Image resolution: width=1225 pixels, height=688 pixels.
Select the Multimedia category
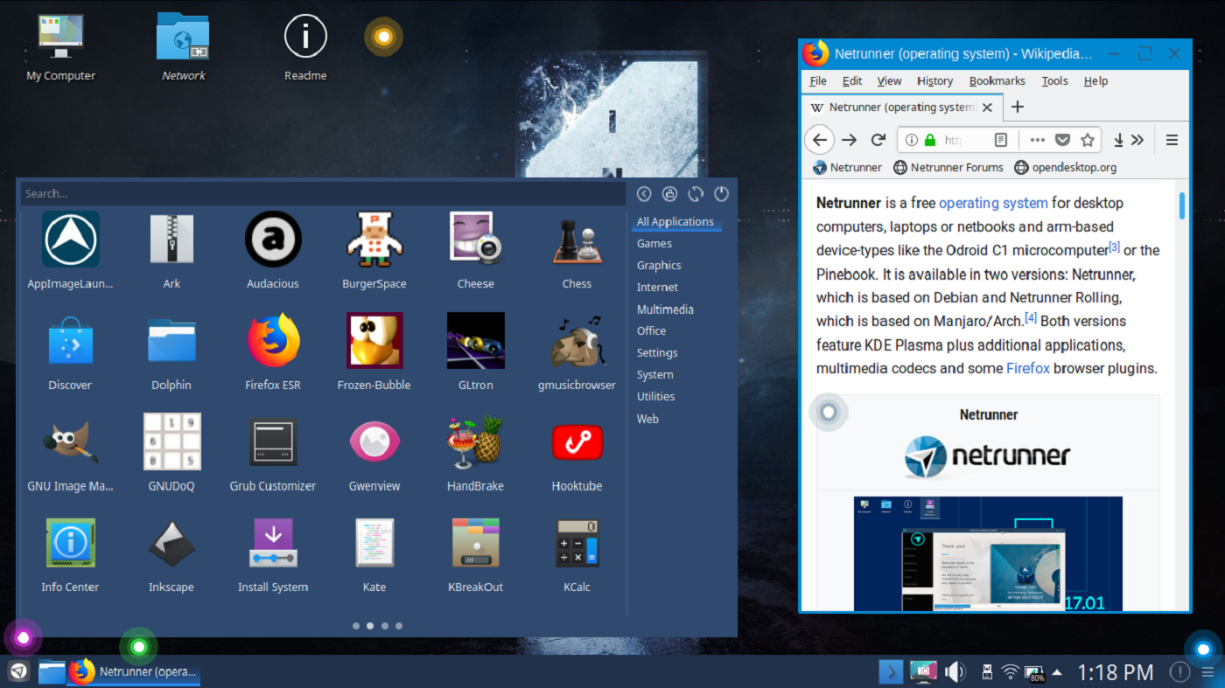pyautogui.click(x=665, y=309)
